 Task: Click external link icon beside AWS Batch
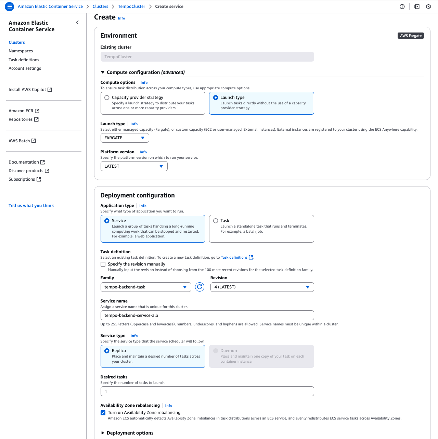[x=34, y=141]
